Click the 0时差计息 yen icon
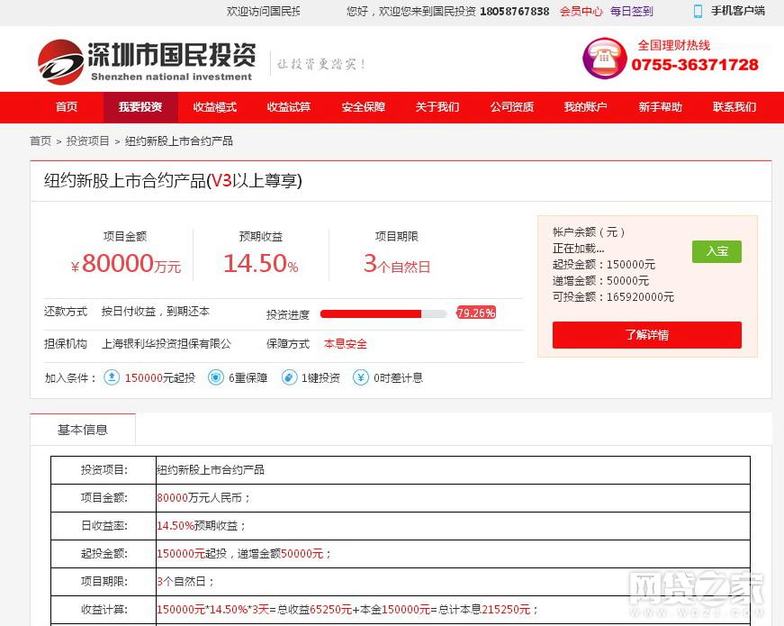Screen dimensions: 784x626 click(x=360, y=377)
